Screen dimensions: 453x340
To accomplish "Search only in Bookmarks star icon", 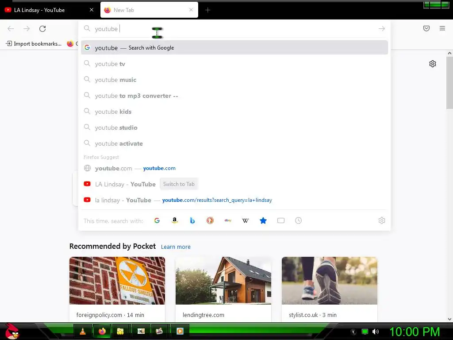I will coord(263,220).
